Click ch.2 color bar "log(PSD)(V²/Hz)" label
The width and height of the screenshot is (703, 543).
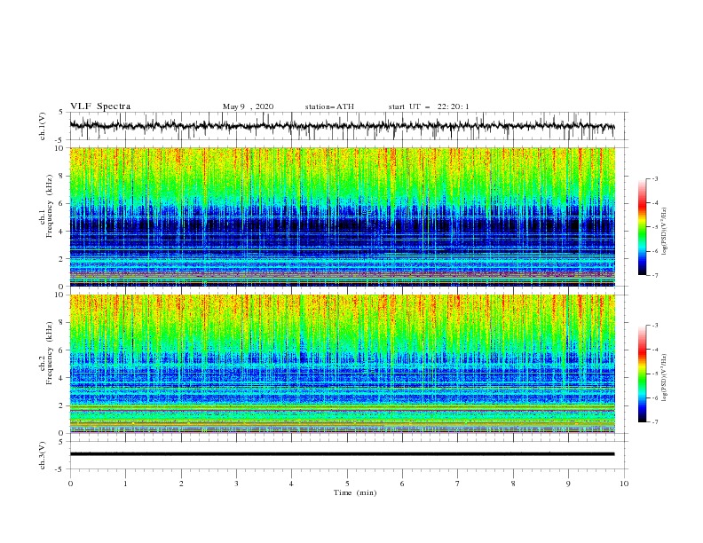[665, 378]
